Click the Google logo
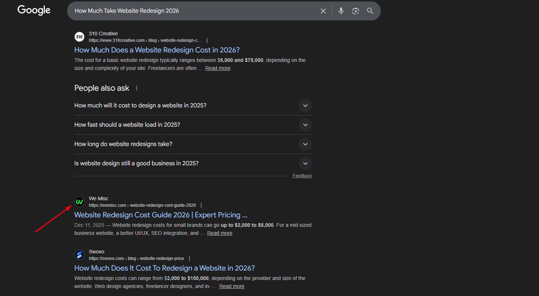Viewport: 539px width, 296px height. tap(34, 10)
